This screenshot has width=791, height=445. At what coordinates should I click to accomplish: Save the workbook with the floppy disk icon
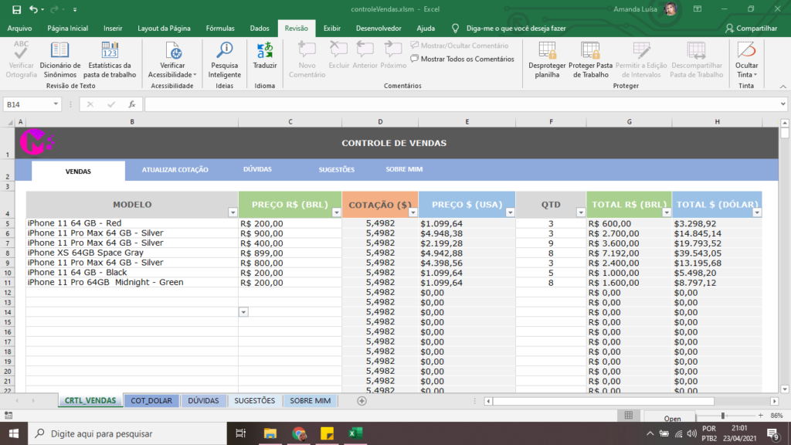point(17,9)
